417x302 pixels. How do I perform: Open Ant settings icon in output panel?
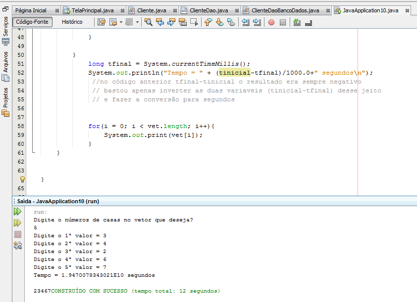point(17,246)
